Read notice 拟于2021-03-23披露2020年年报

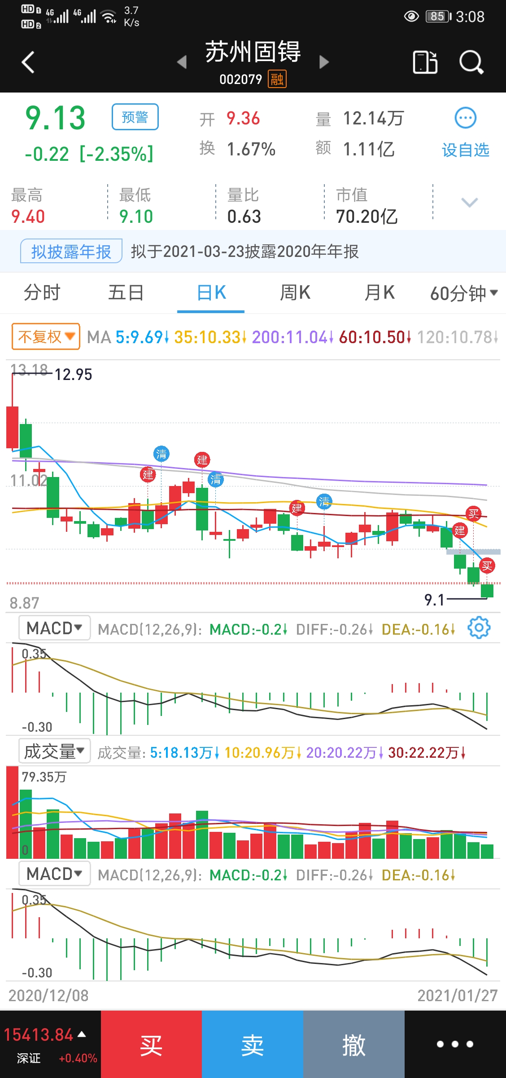pos(245,252)
